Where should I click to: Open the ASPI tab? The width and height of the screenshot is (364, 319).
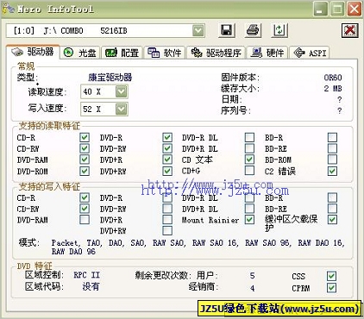tap(309, 53)
